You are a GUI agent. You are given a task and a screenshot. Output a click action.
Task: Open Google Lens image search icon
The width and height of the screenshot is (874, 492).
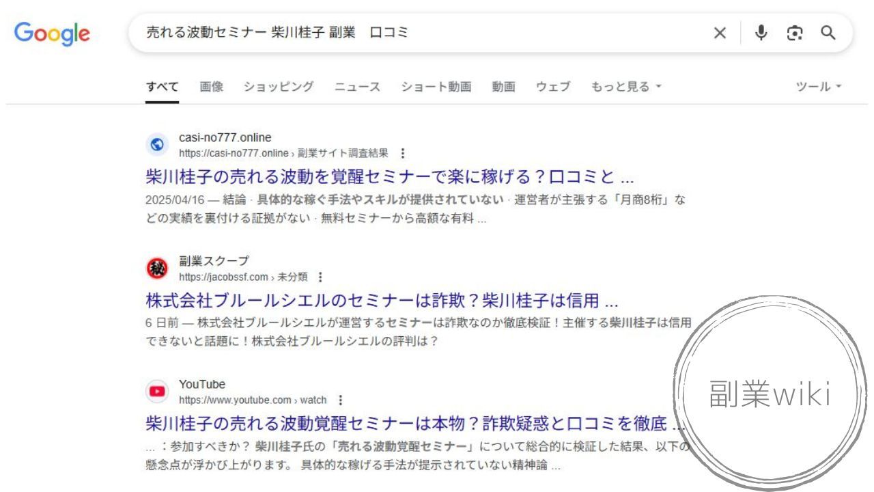(795, 33)
